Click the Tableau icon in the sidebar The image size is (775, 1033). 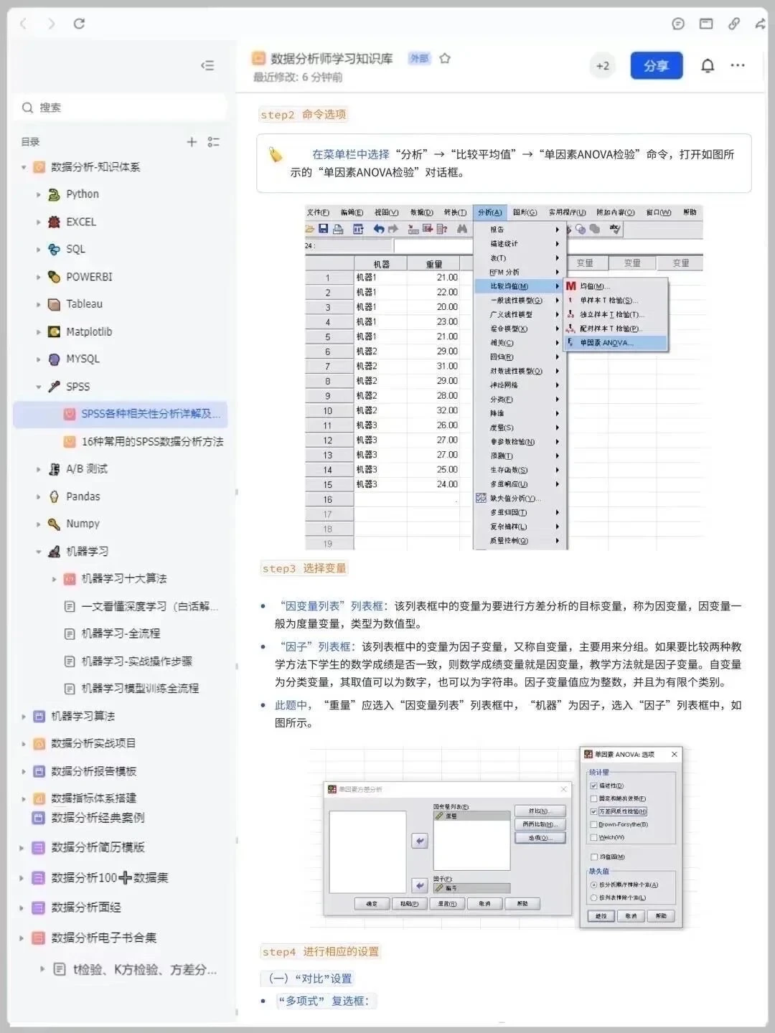point(53,304)
